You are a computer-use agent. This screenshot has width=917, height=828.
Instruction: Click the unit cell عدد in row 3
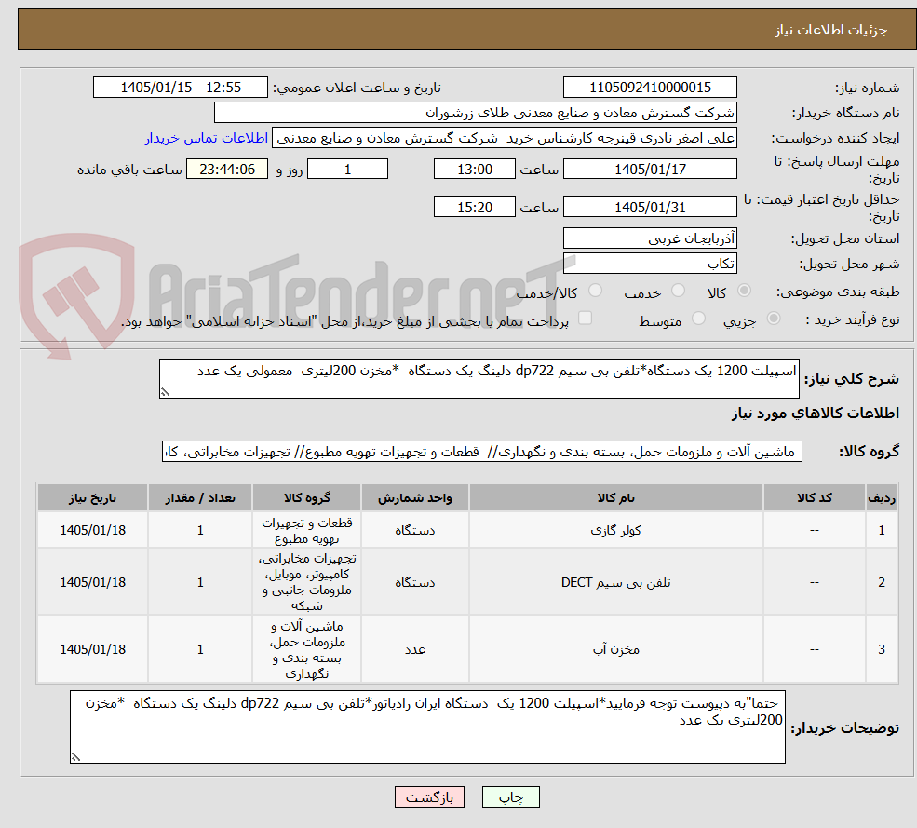414,649
